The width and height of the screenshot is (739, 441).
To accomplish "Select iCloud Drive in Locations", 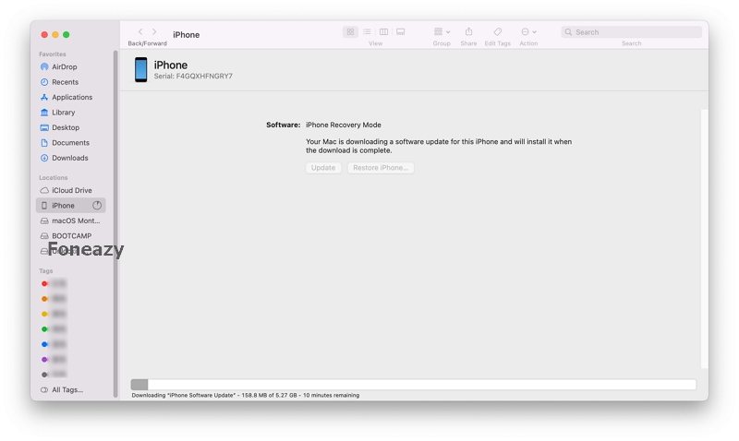I will (71, 190).
